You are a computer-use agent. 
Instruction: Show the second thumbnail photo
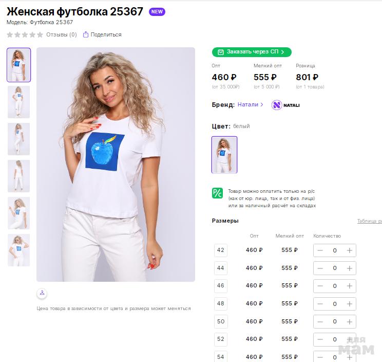(19, 102)
